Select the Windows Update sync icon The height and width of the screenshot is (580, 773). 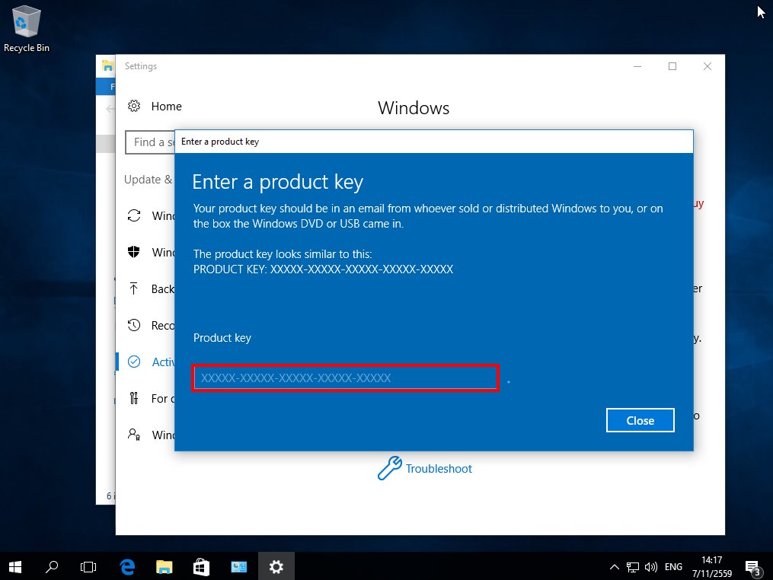tap(134, 216)
